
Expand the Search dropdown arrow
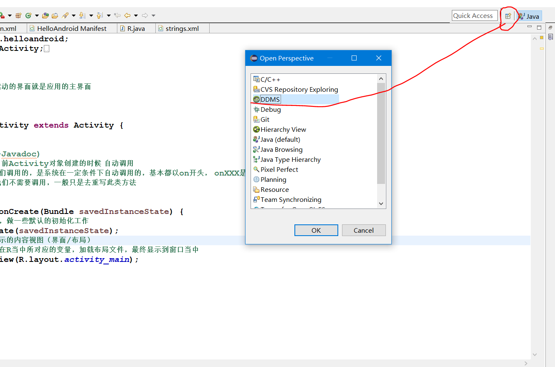(x=73, y=15)
